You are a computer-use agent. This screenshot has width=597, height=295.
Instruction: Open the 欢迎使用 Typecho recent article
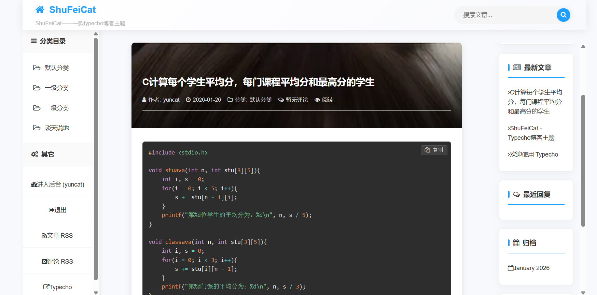(x=533, y=154)
